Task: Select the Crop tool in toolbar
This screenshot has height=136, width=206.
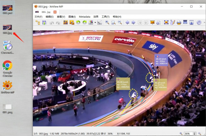Action: 65,23
